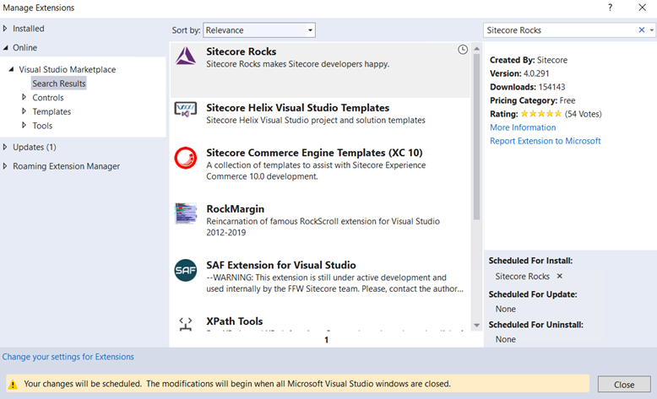
Task: Select the Sitecore Rocks result title
Action: (x=241, y=51)
